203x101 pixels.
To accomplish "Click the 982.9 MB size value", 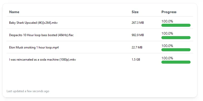I will pos(138,35).
